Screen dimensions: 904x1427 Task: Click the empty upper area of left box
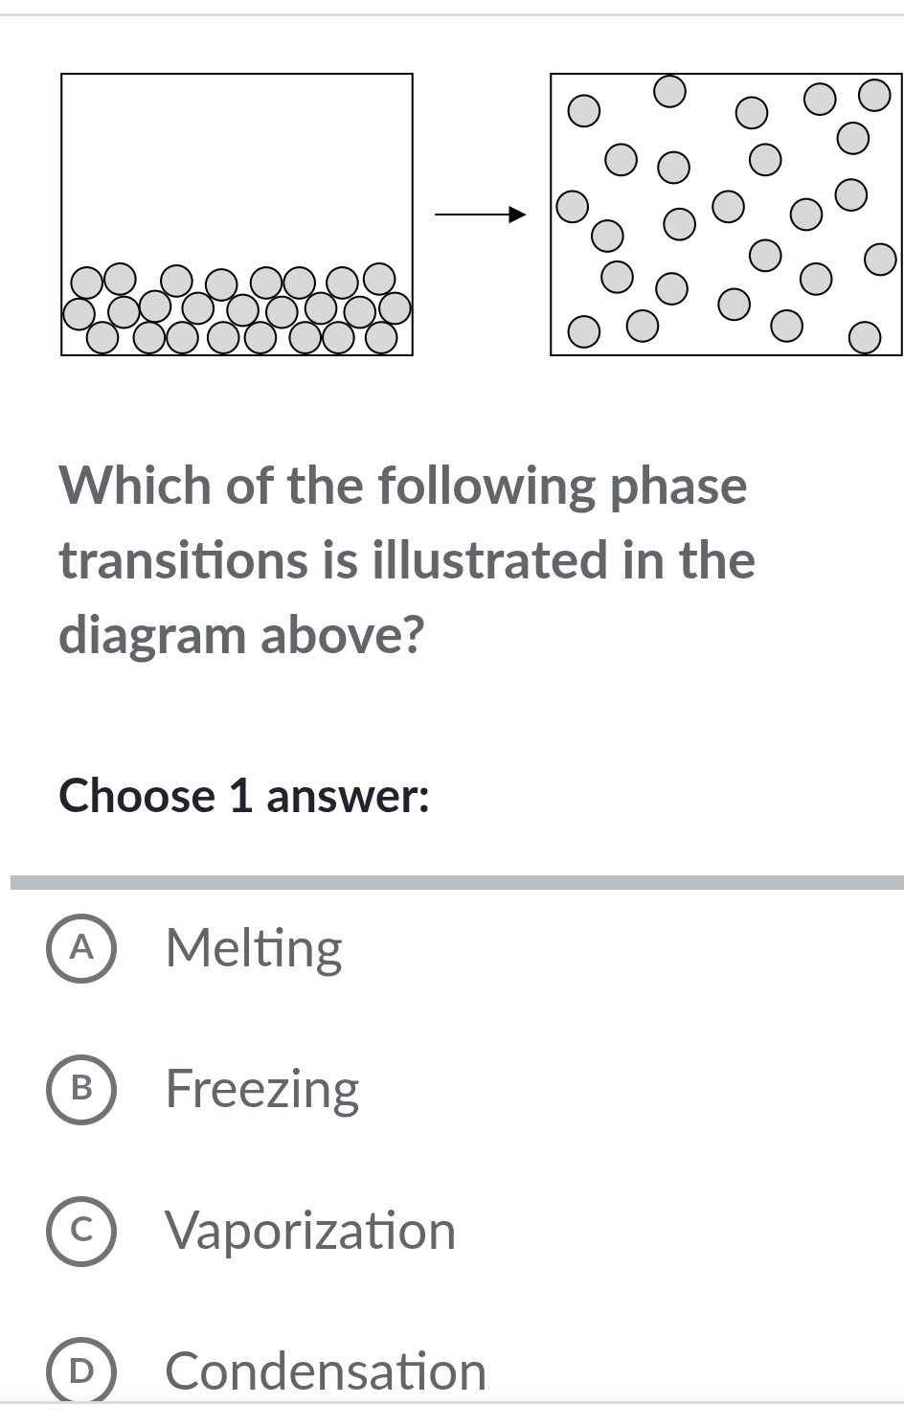[237, 163]
